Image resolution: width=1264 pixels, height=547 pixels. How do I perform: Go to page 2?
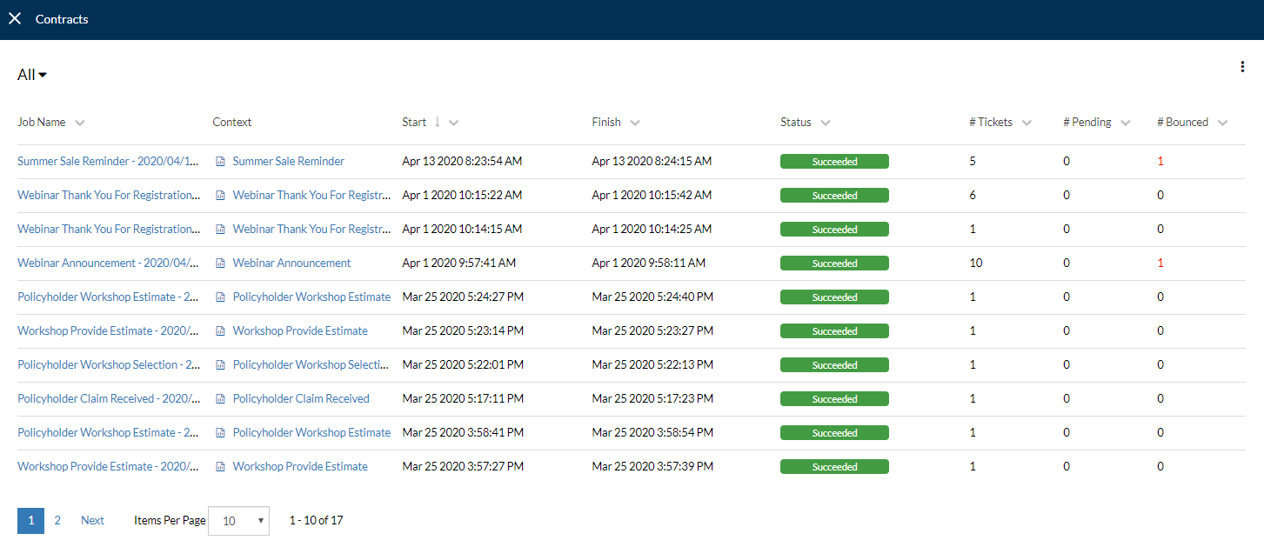click(57, 521)
